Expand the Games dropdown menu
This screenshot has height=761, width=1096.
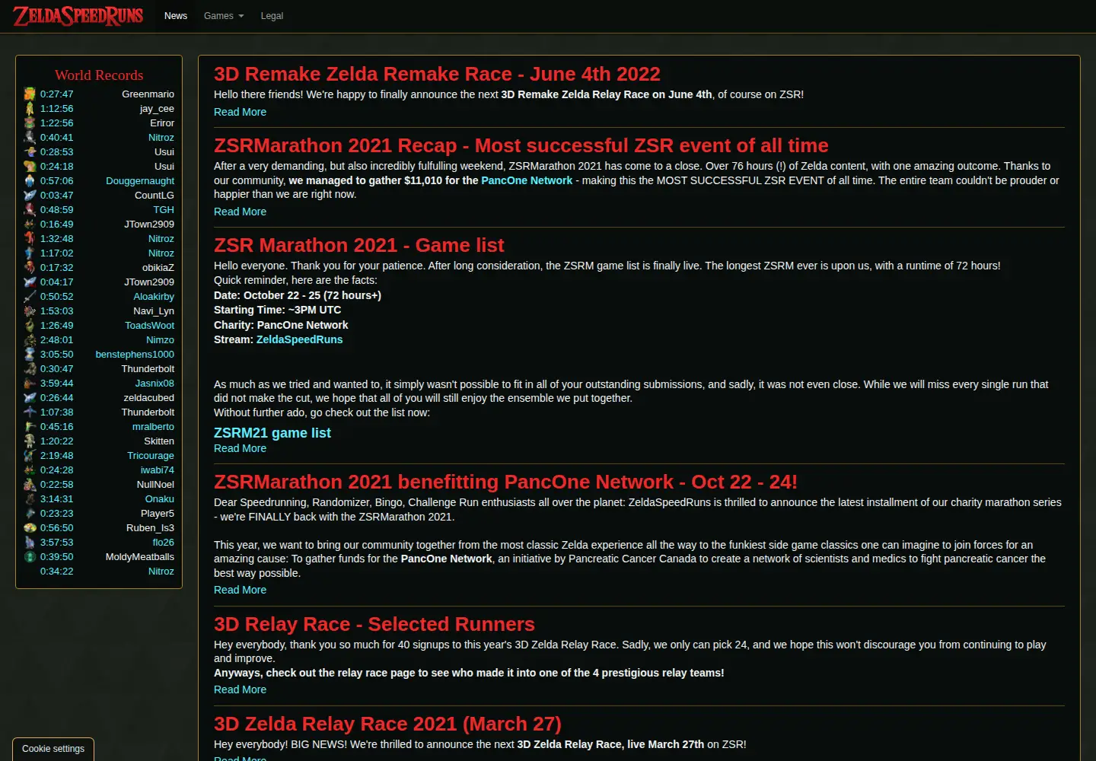(x=224, y=16)
